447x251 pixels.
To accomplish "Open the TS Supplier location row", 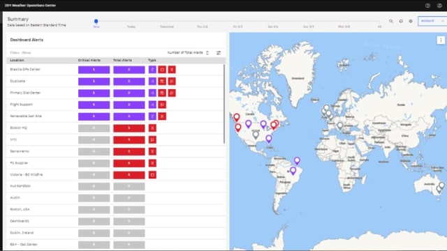I will (19, 162).
